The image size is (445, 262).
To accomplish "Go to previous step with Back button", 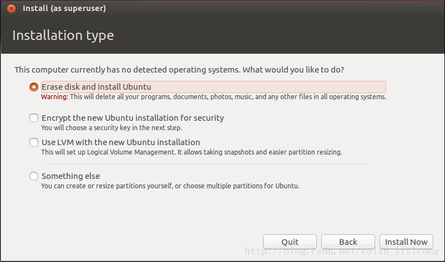I will tap(348, 242).
